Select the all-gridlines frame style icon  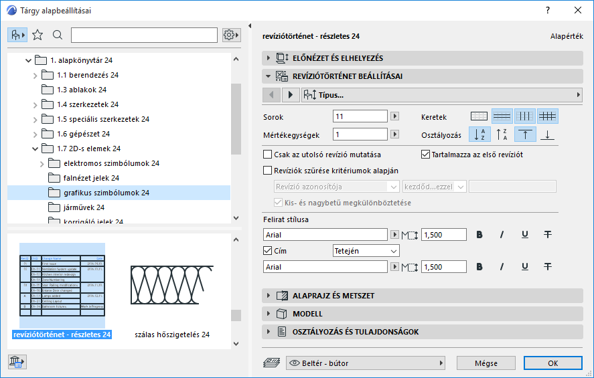548,116
